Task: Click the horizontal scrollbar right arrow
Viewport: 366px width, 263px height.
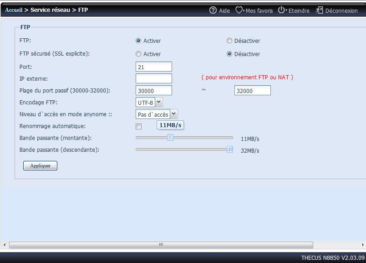Action: (x=361, y=245)
